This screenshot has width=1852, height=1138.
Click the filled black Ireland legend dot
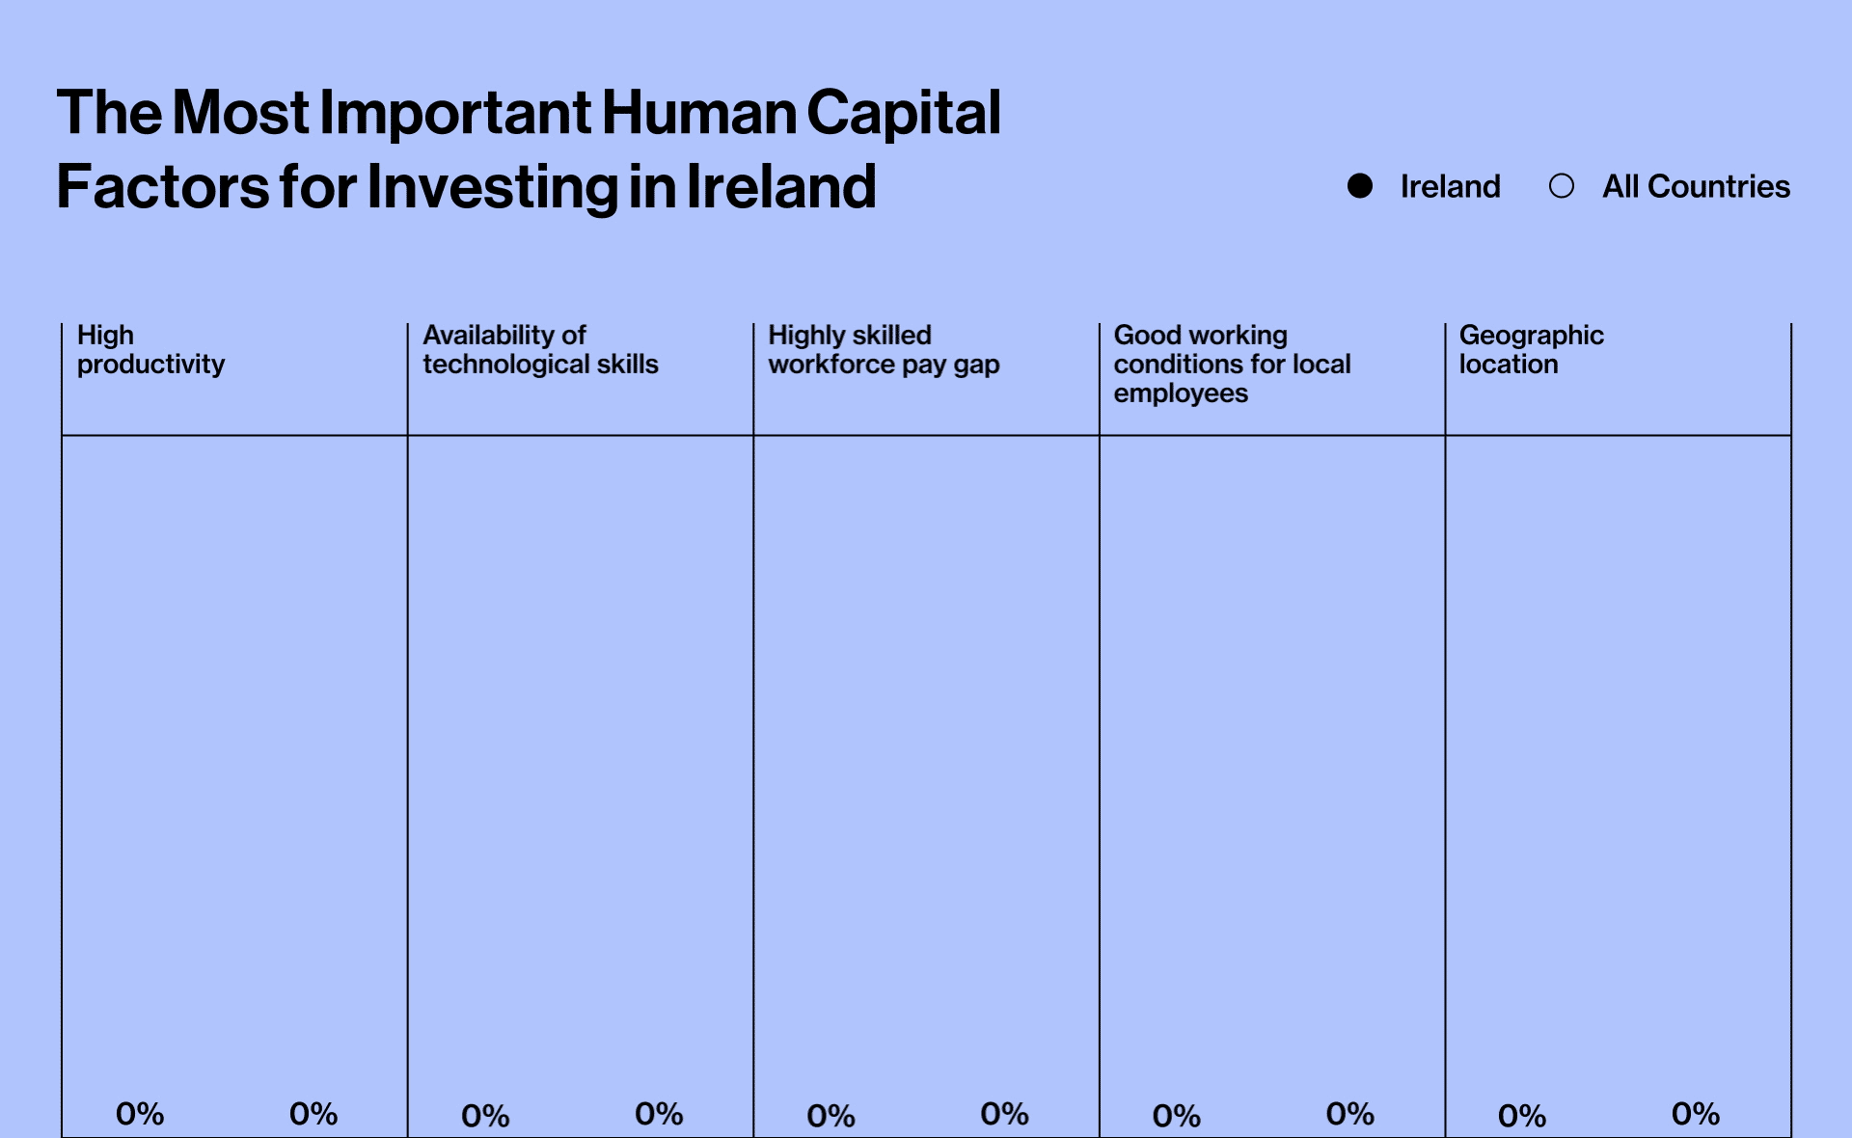1360,186
